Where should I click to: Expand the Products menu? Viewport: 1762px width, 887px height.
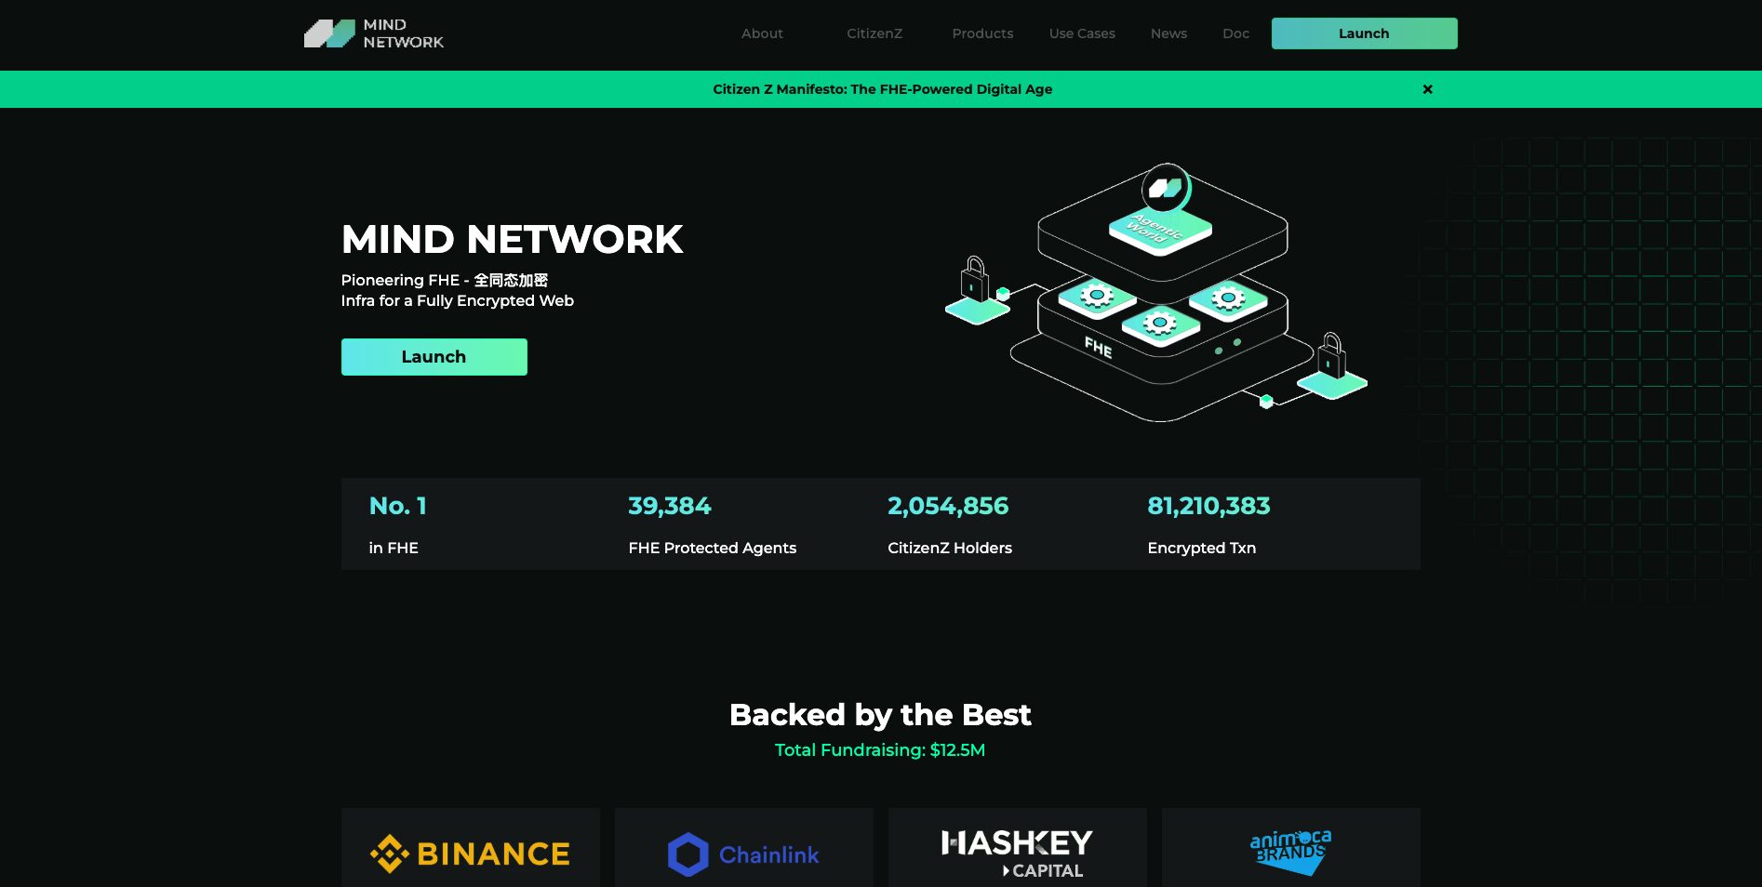[x=982, y=33]
